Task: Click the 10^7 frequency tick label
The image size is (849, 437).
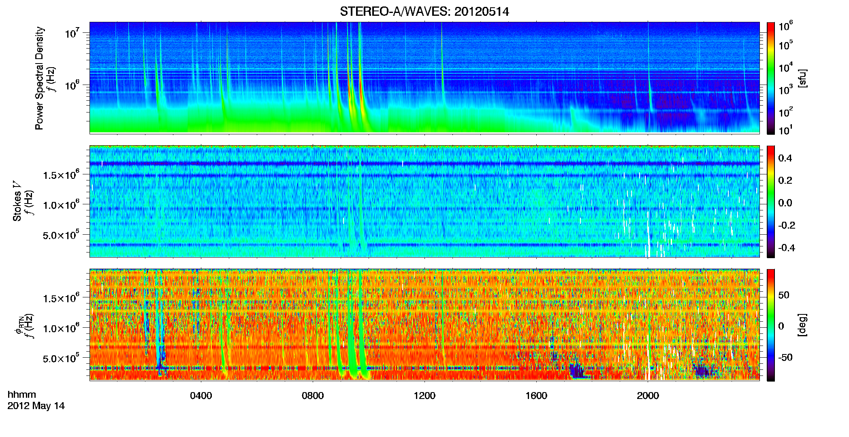Action: tap(72, 33)
